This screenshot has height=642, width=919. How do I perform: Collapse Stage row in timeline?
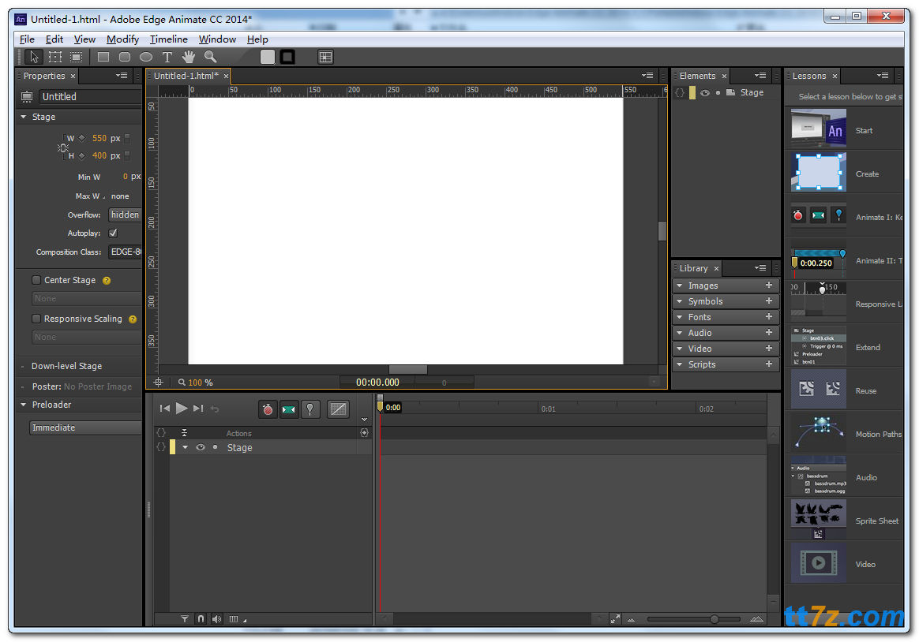click(x=186, y=447)
